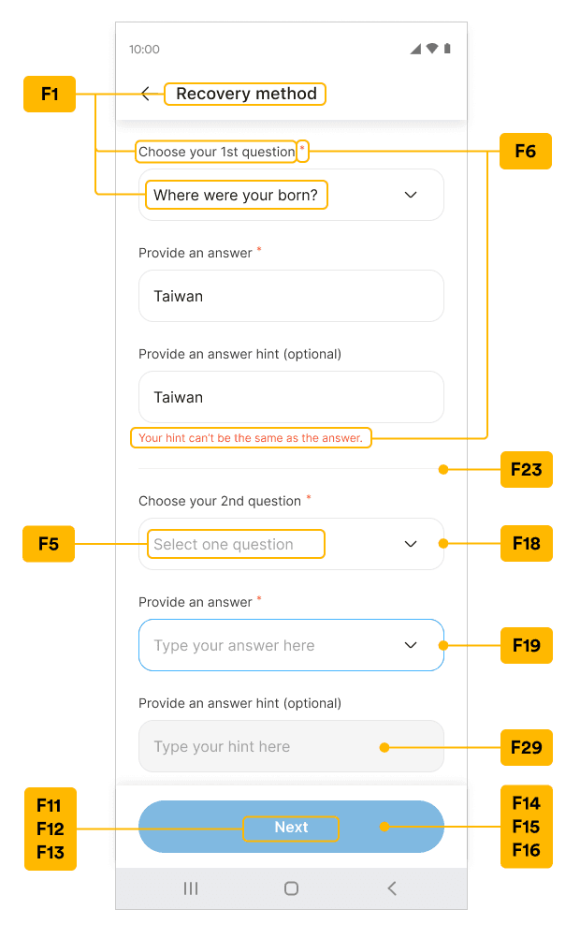Tap the battery icon in status bar
Viewport: 580px width, 939px height.
[447, 49]
